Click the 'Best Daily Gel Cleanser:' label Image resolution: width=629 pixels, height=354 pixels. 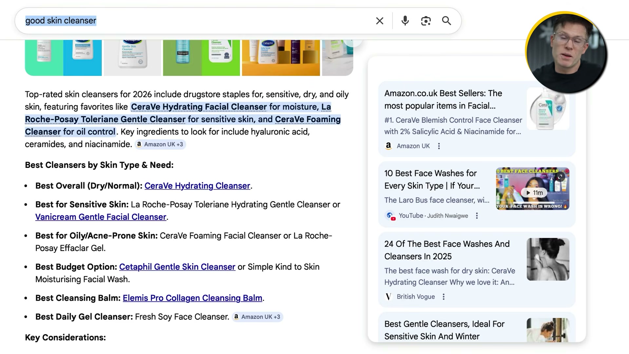tap(84, 317)
